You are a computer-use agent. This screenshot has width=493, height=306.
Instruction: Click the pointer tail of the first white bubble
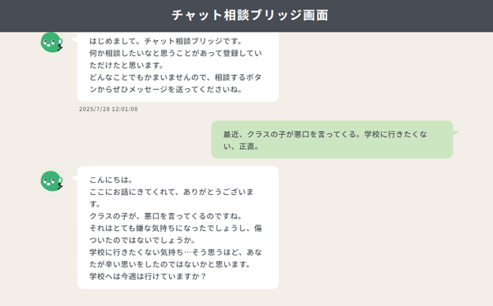[74, 39]
